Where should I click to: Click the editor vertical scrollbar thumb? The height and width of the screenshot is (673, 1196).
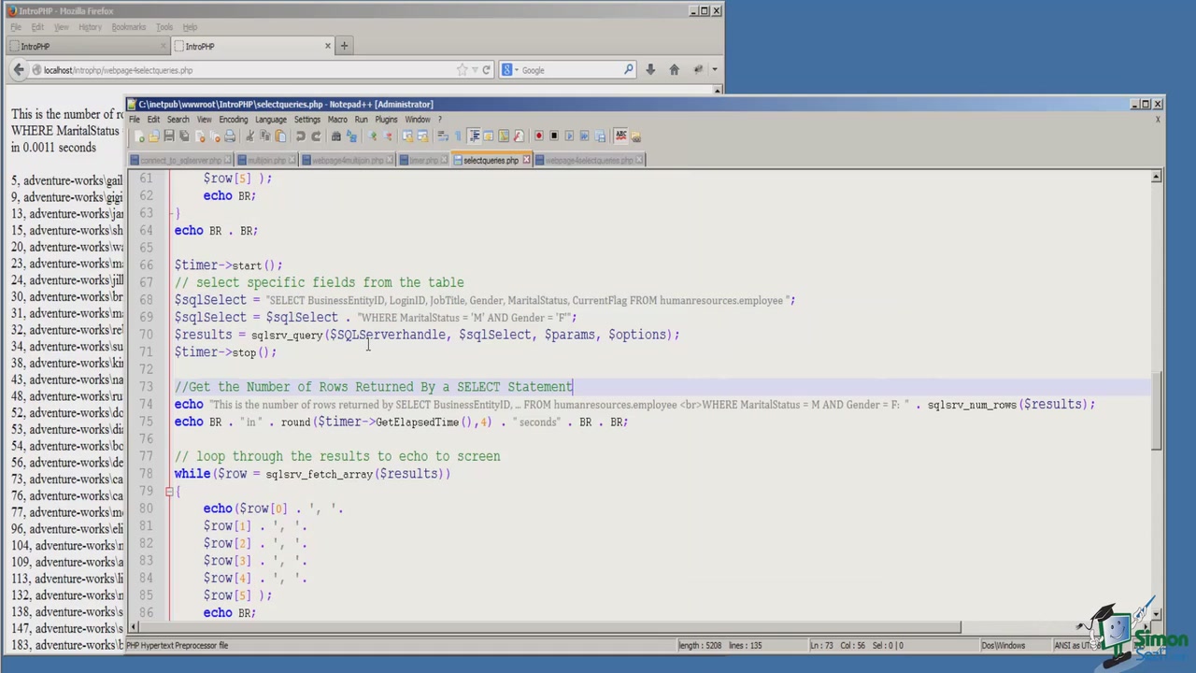[x=1157, y=411]
